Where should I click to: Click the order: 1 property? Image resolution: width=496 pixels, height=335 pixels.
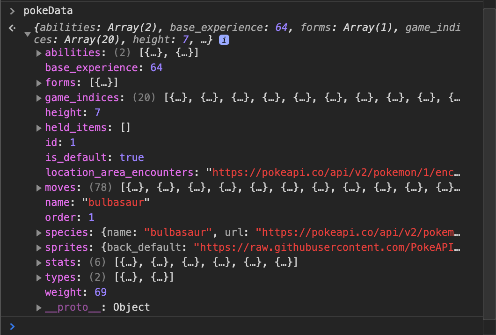(x=70, y=217)
